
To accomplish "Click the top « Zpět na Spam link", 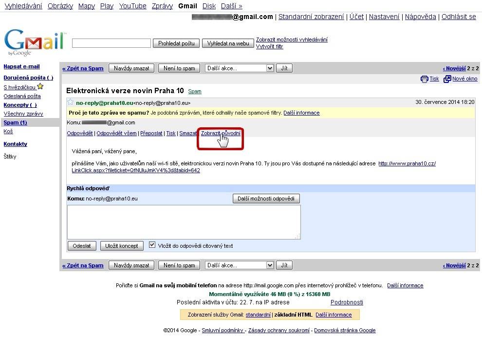I will click(x=83, y=68).
